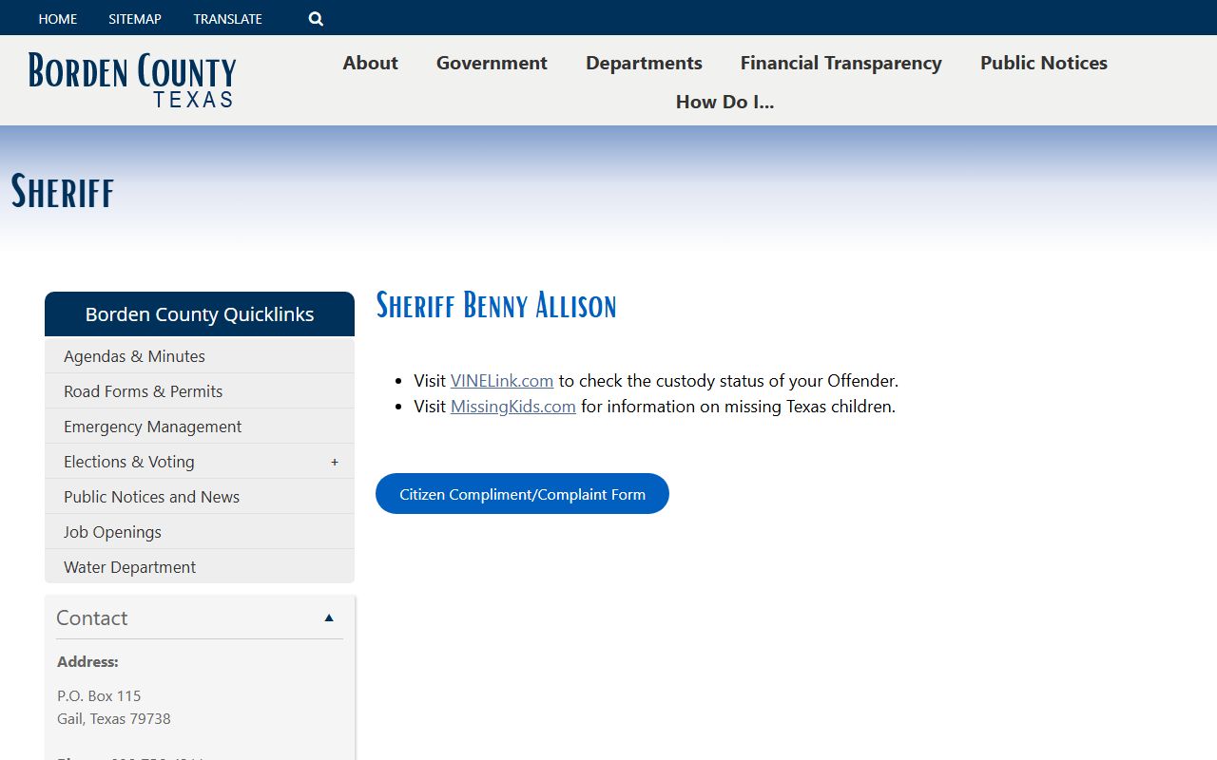Select Agendas & Minutes quicklink
This screenshot has height=760, width=1217.
pyautogui.click(x=200, y=356)
